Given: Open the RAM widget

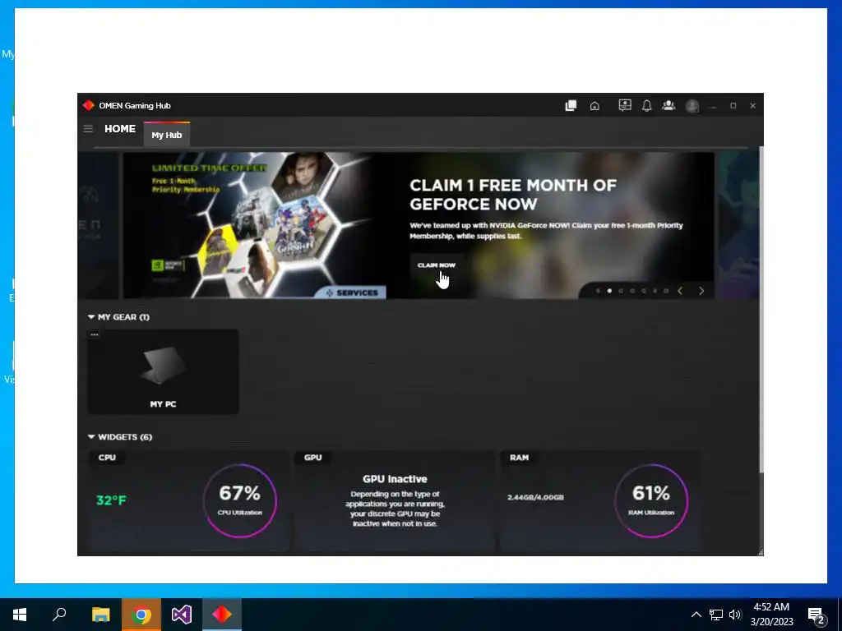Looking at the screenshot, I should [x=600, y=501].
